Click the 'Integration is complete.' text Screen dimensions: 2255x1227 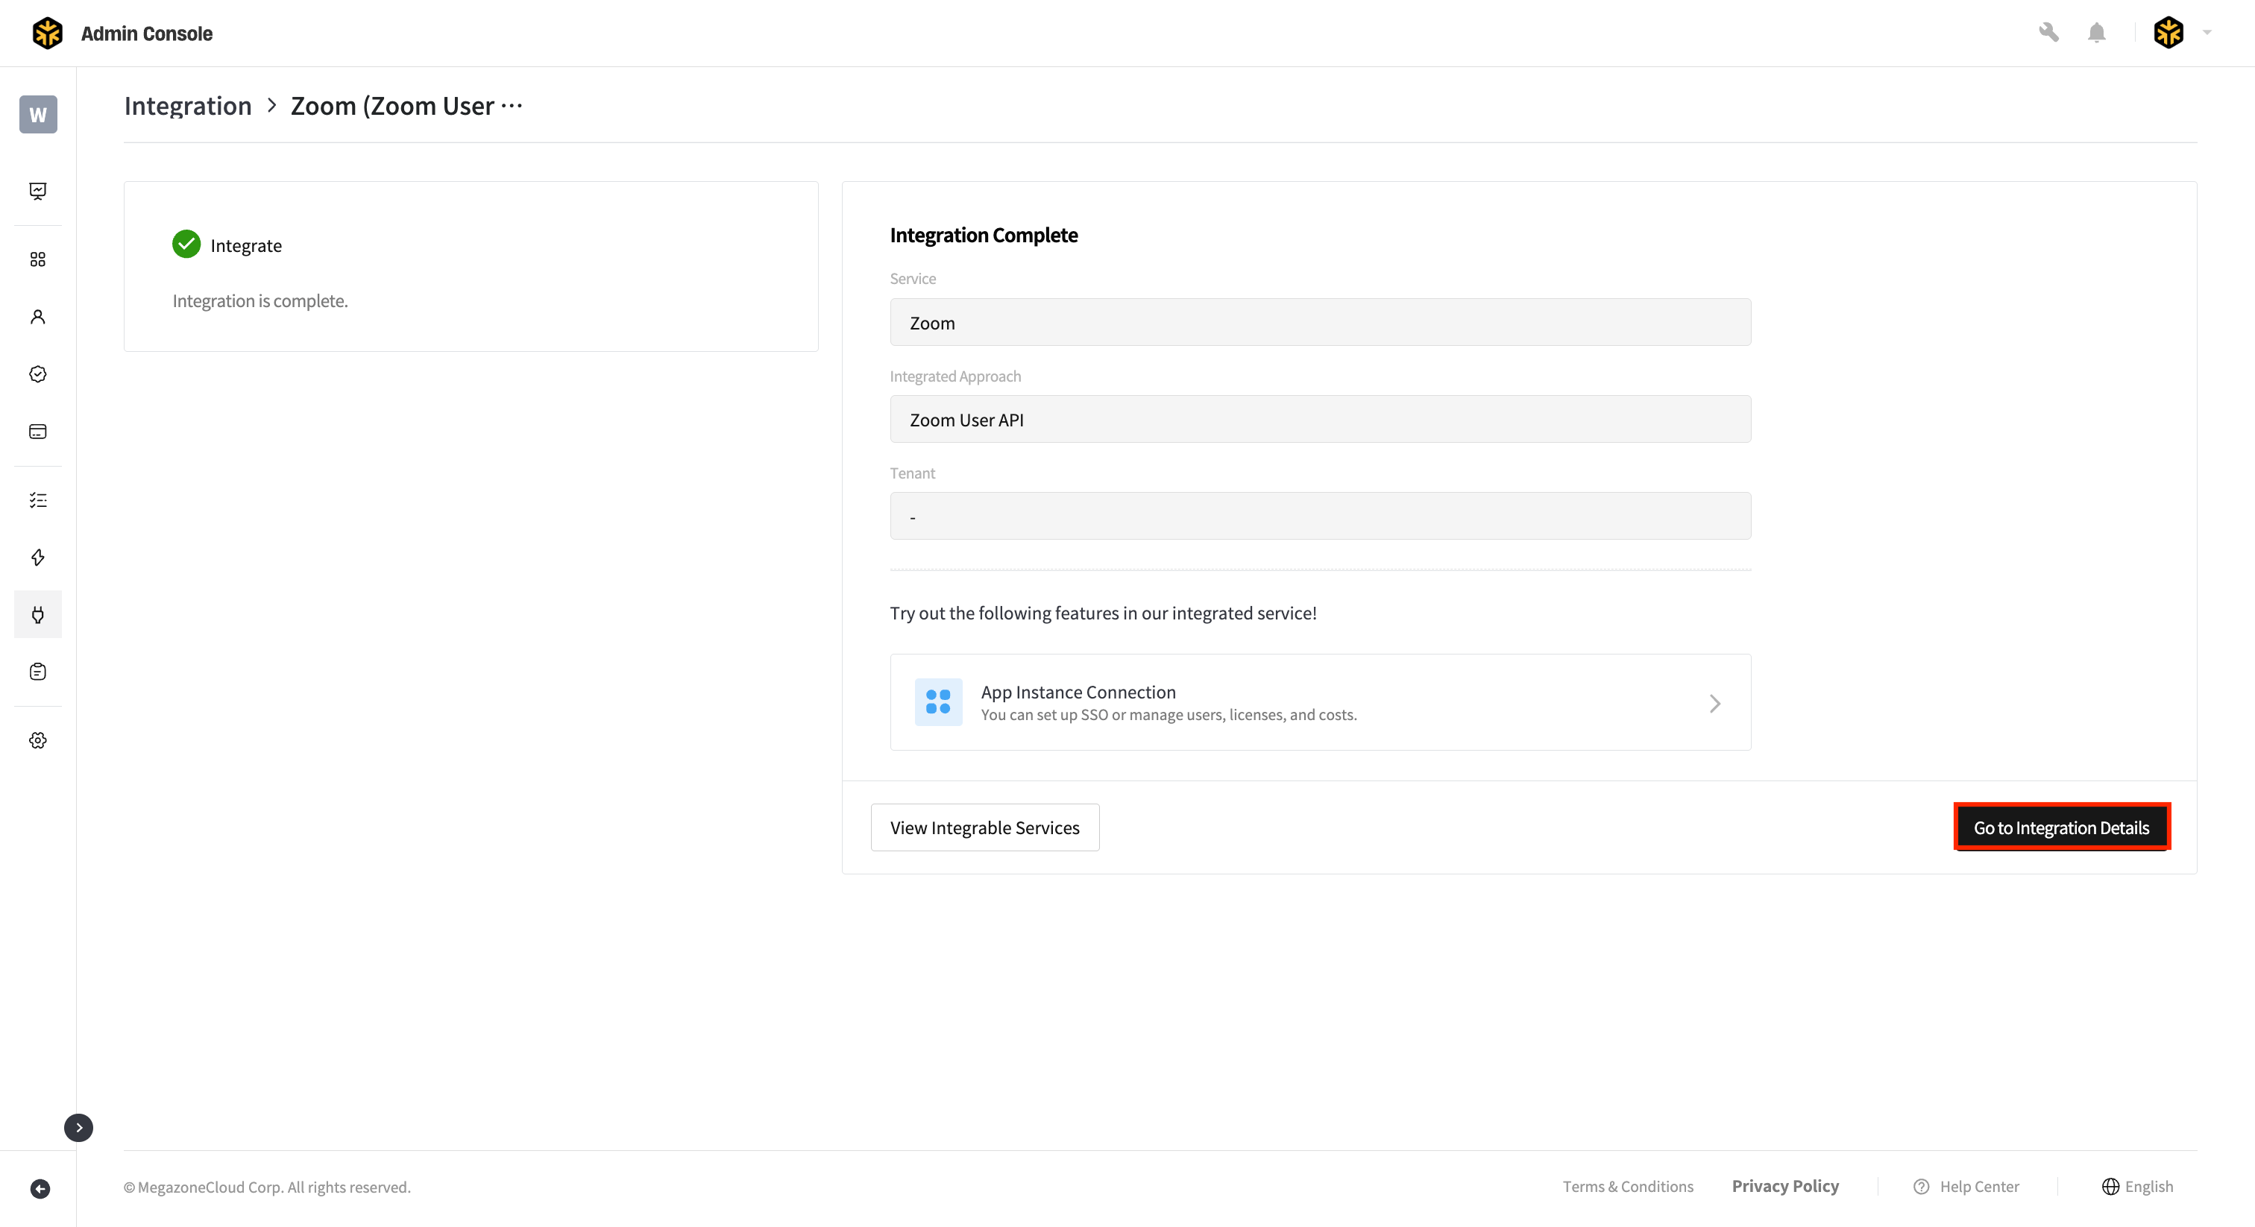260,301
